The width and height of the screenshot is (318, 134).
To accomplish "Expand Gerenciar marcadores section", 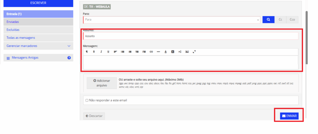I will coord(69,46).
